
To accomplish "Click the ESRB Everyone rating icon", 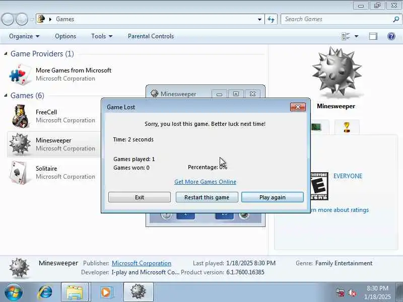I will coord(319,186).
